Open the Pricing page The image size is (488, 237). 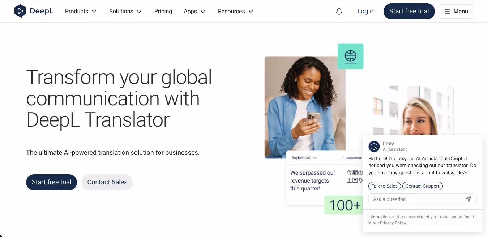[x=163, y=12]
